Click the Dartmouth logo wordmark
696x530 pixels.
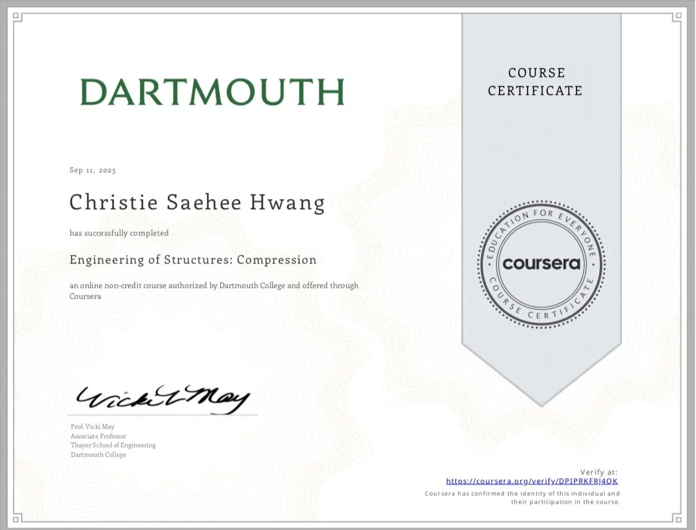(212, 92)
